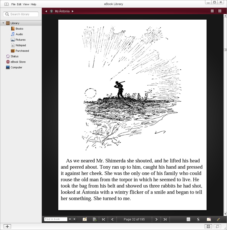This screenshot has width=227, height=230.
Task: Open Purchased in the sidebar
Action: (22, 51)
